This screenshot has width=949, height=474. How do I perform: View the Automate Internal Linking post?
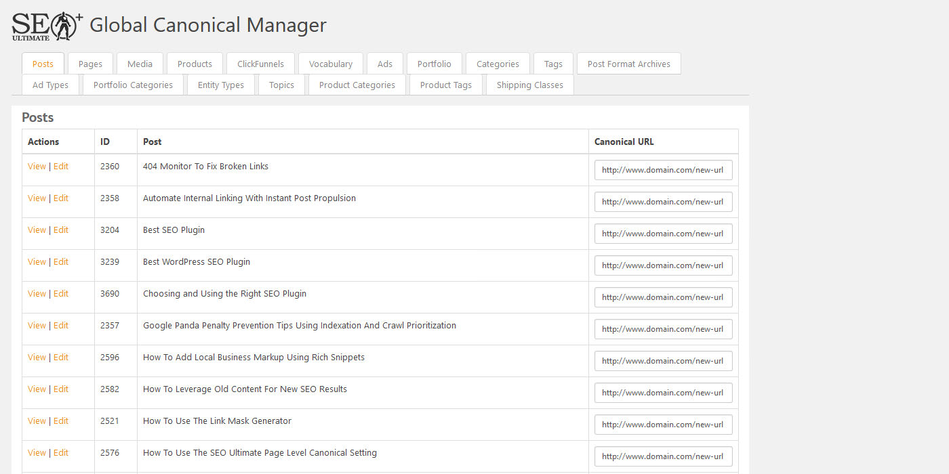(x=37, y=198)
